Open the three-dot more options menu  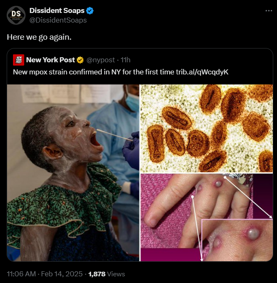(269, 11)
